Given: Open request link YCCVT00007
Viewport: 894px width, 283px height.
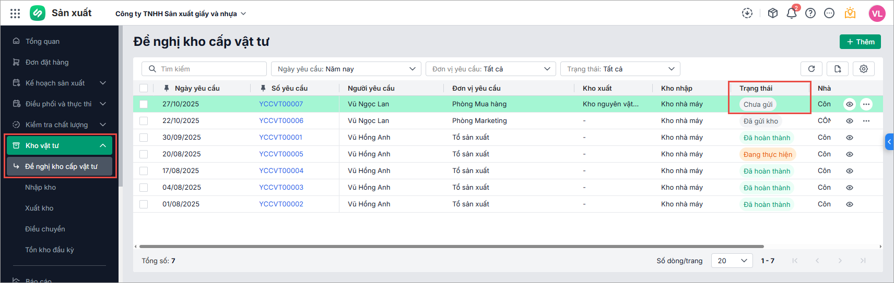Looking at the screenshot, I should coord(281,104).
